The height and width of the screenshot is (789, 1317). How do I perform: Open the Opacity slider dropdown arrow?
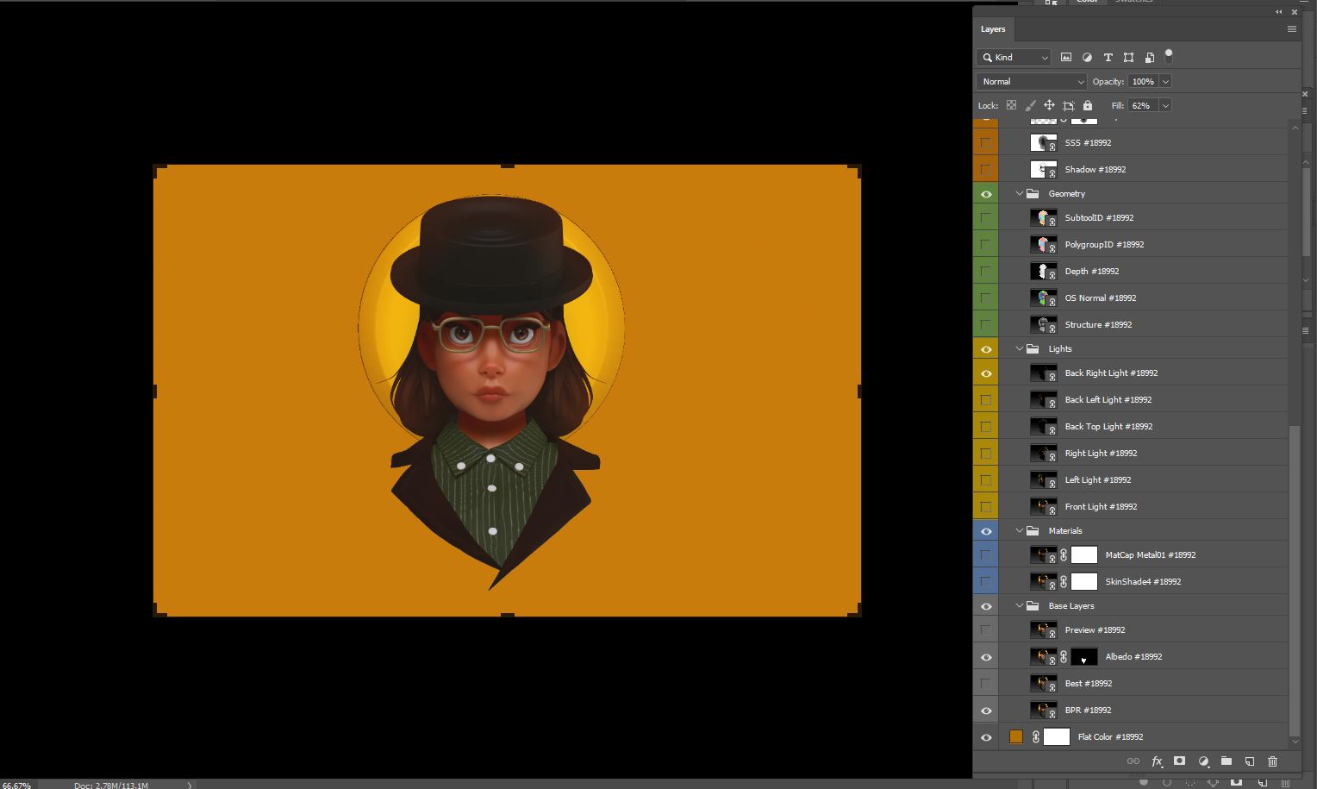(1165, 82)
